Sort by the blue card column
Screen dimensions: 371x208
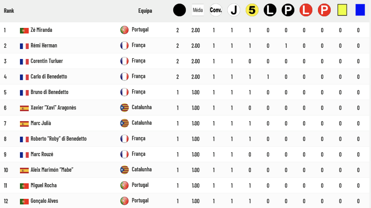(x=360, y=10)
